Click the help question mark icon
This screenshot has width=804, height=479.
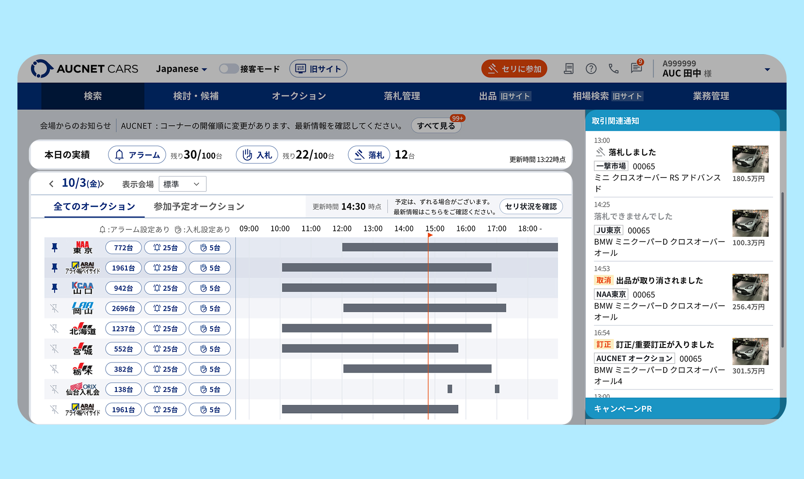click(591, 69)
